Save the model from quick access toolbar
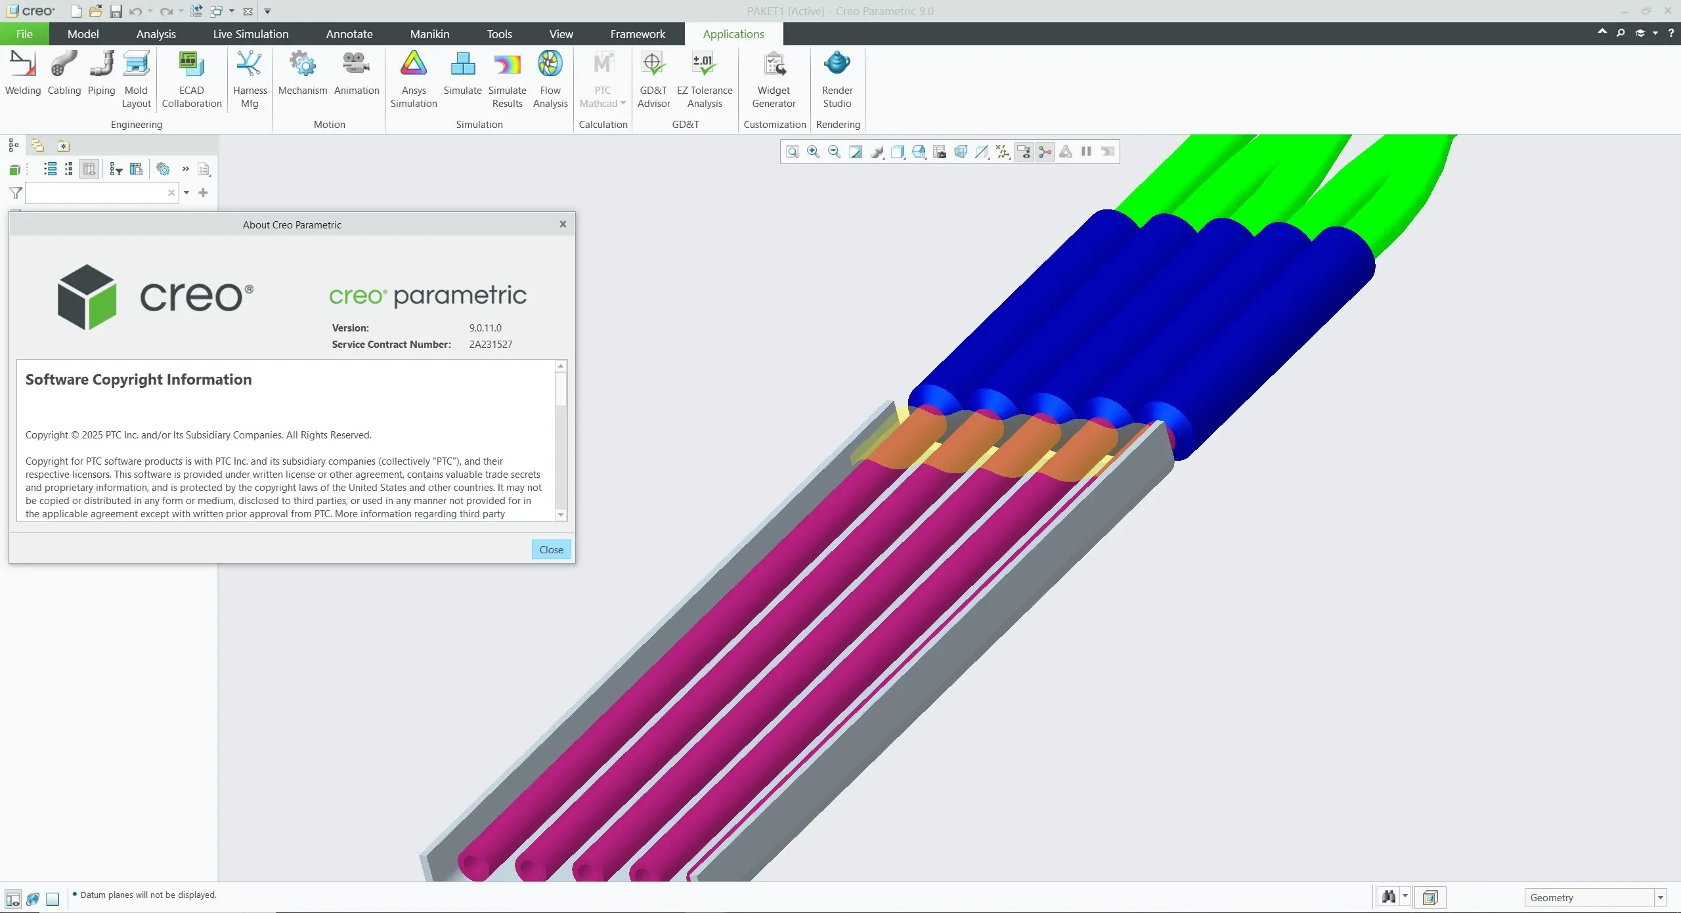 [x=116, y=11]
